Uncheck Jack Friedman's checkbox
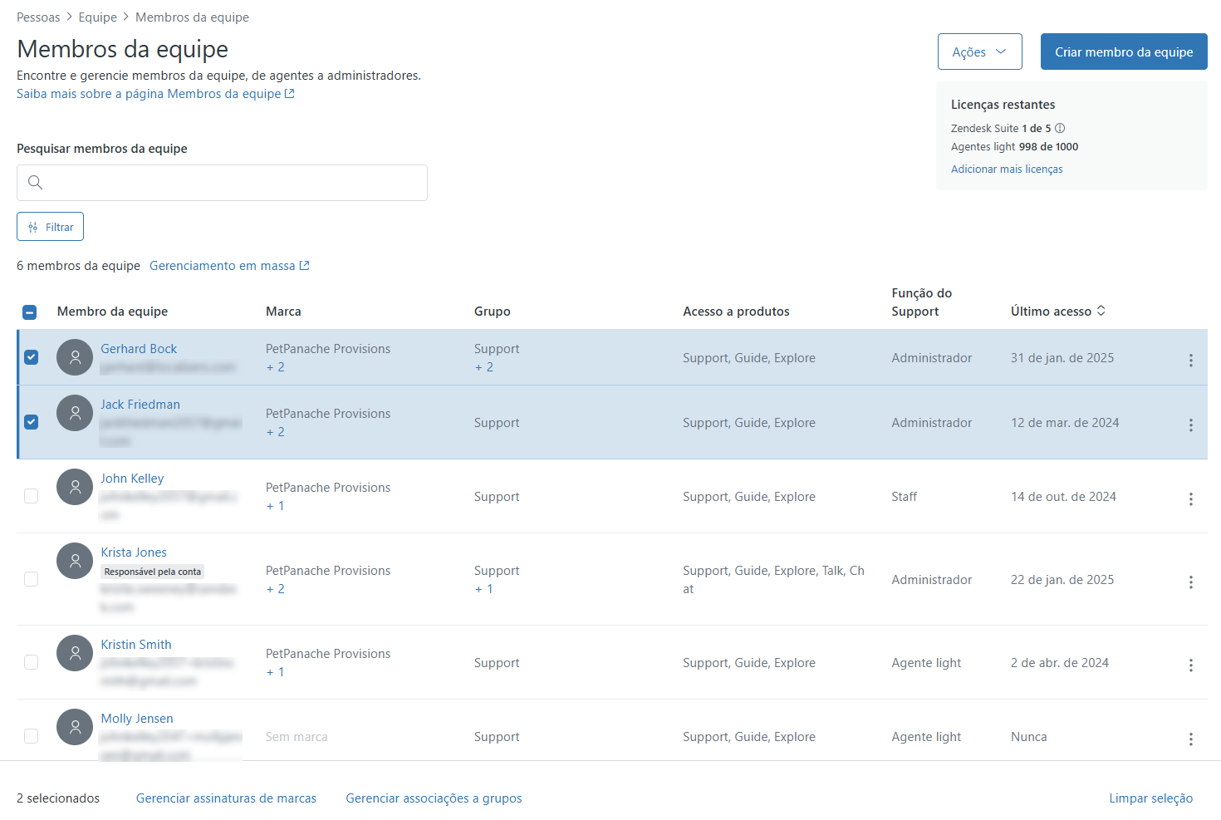Image resolution: width=1221 pixels, height=820 pixels. [x=31, y=422]
